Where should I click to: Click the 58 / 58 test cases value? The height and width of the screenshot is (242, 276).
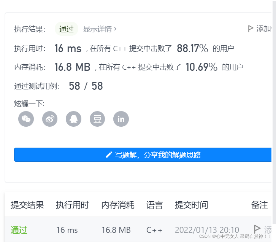coord(86,86)
